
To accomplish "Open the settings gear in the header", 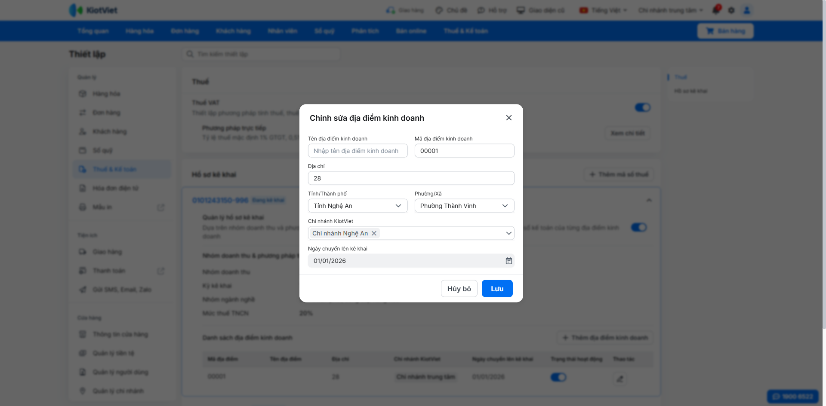I will (x=731, y=10).
